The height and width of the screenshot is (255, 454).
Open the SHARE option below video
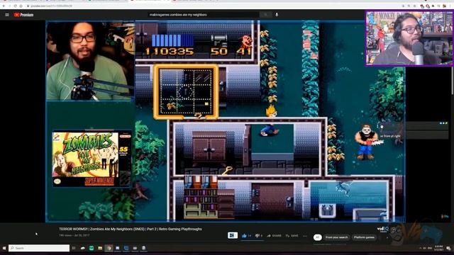point(274,236)
